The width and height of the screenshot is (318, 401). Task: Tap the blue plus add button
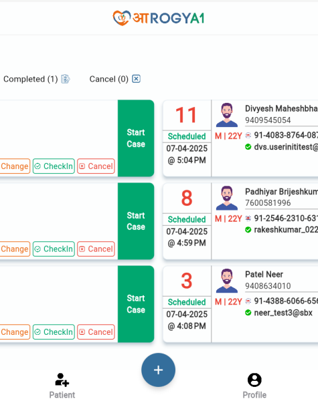point(158,370)
